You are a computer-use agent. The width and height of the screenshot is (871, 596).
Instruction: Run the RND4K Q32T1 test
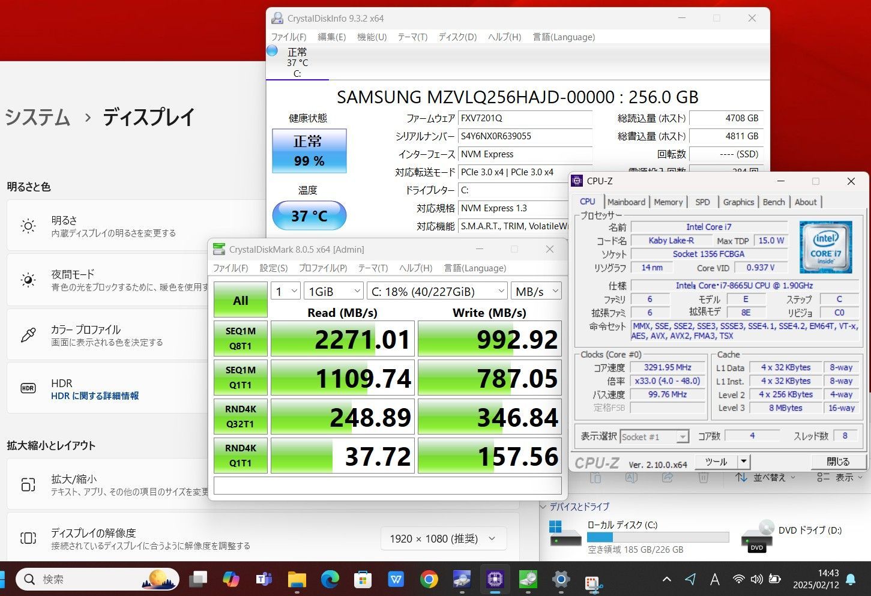(241, 417)
